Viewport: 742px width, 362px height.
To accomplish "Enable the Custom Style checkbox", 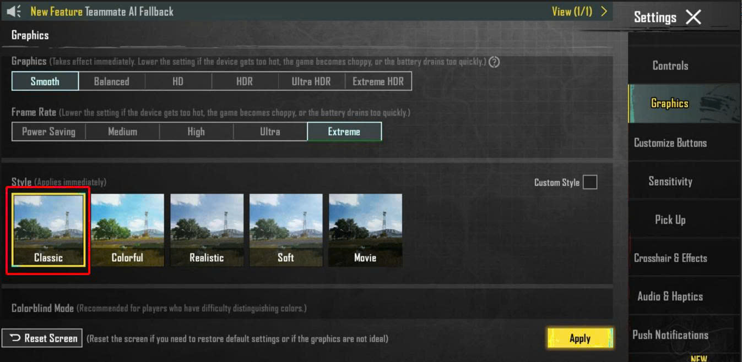I will [x=590, y=182].
